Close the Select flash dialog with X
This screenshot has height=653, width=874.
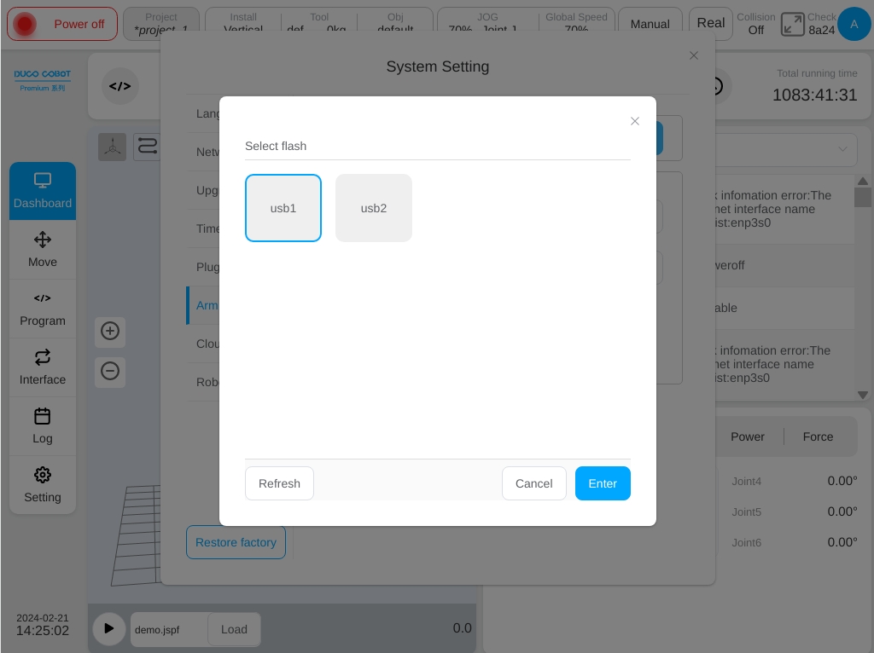(634, 121)
